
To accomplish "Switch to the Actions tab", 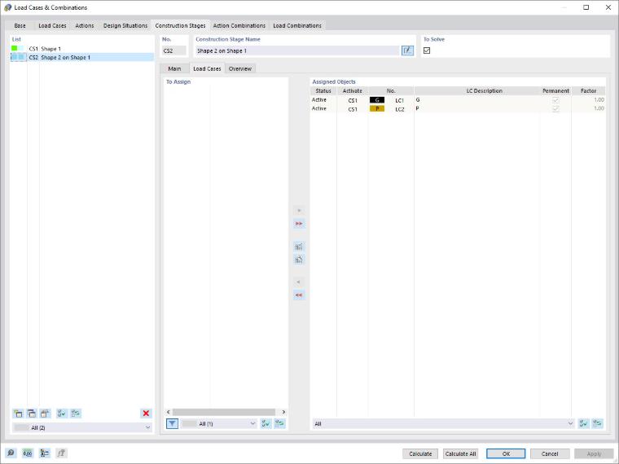I will (85, 26).
